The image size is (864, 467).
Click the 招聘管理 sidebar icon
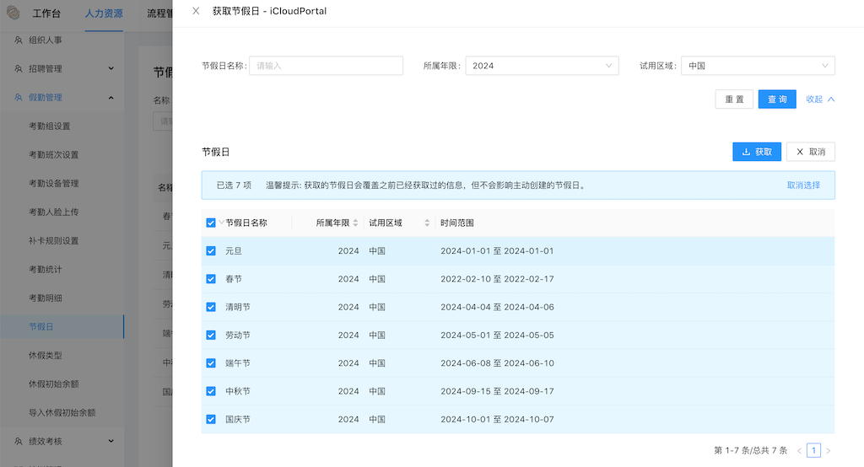[19, 69]
